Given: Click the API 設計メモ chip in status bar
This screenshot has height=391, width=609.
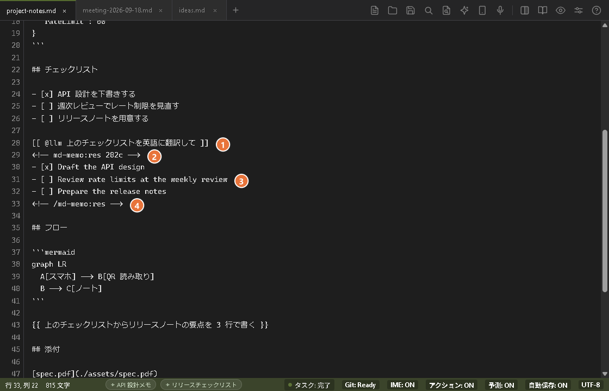Looking at the screenshot, I should click(x=131, y=385).
